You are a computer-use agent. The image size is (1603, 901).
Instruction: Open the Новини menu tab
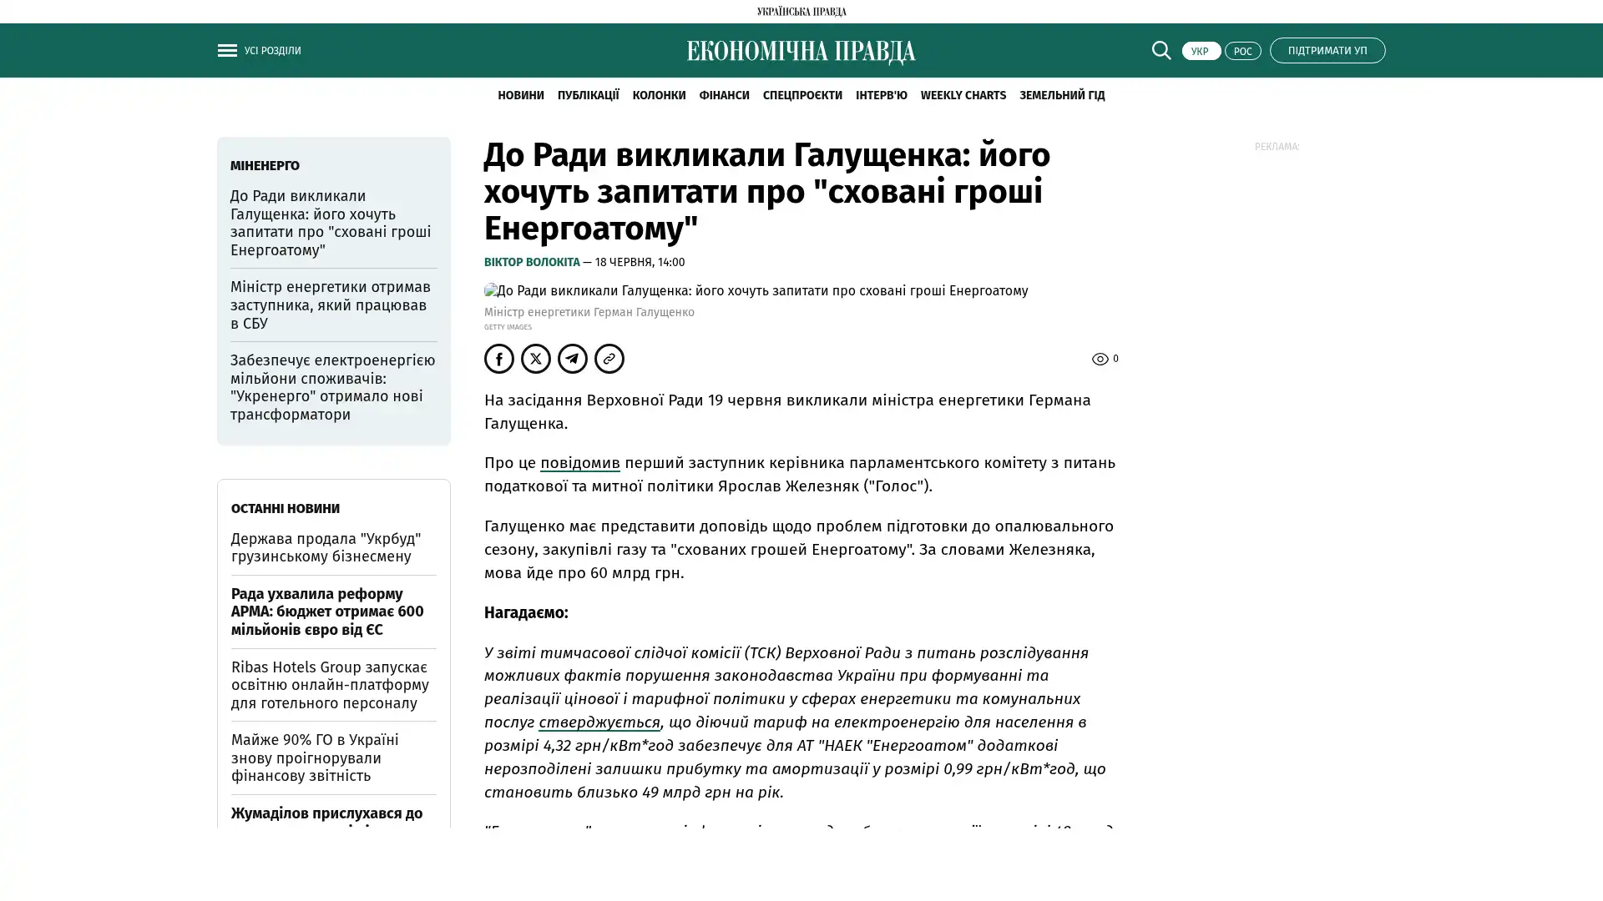(520, 95)
